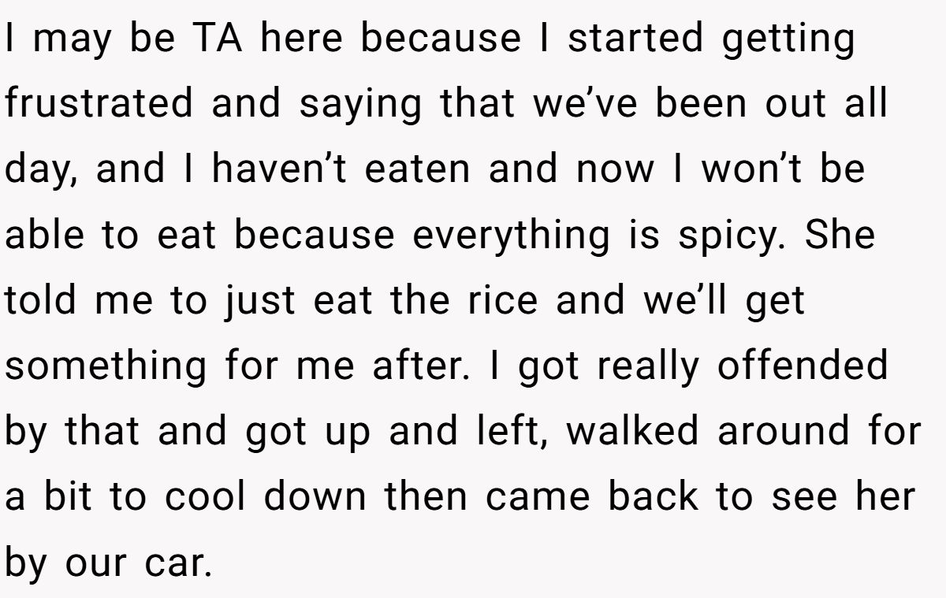Click on the word "we'll"
The image size is (946, 598).
click(x=688, y=301)
